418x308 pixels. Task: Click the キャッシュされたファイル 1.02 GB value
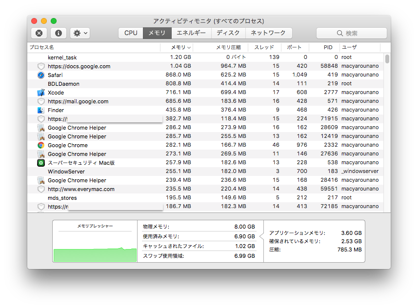coord(245,246)
